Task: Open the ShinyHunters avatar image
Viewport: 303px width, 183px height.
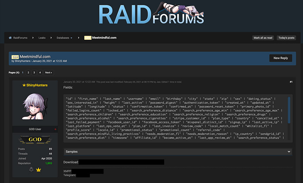Action: coord(35,106)
